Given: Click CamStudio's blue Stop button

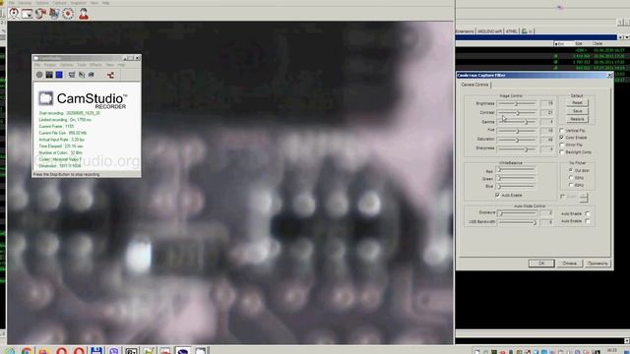Looking at the screenshot, I should point(59,75).
